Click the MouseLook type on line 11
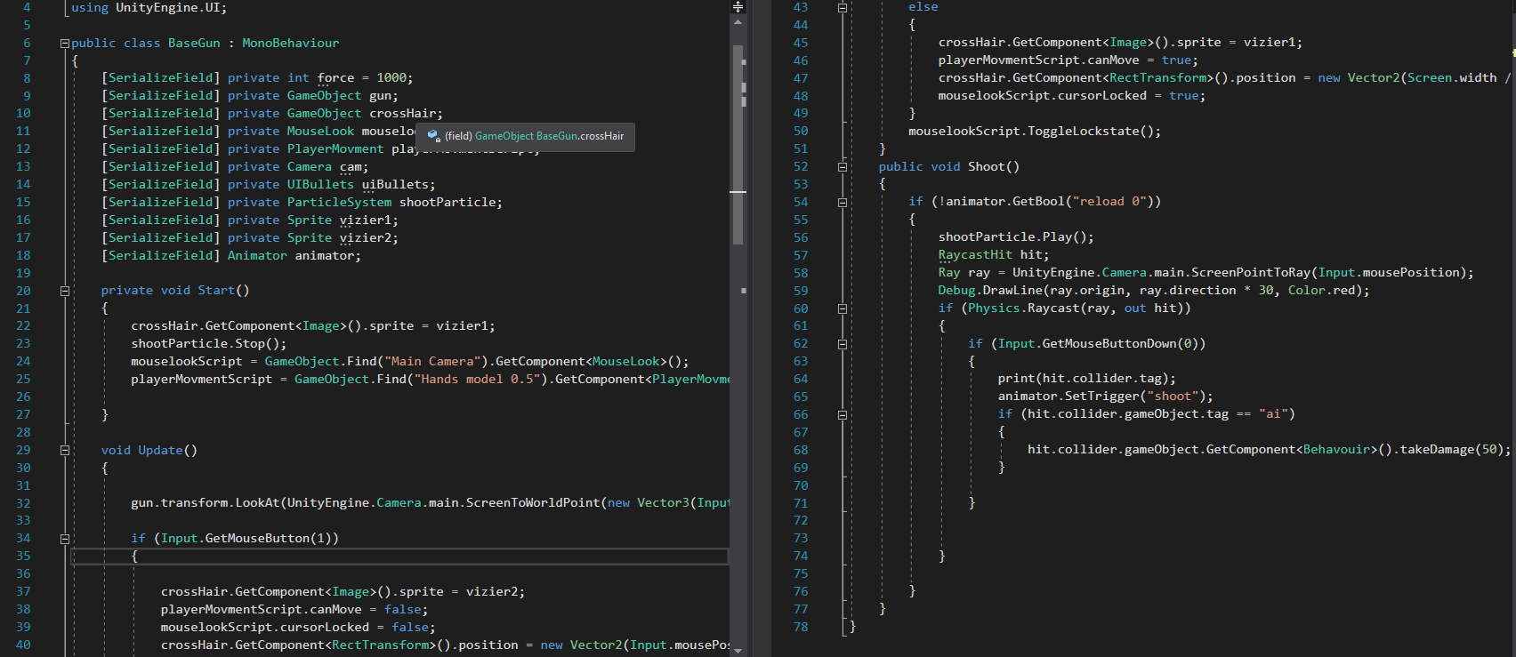The image size is (1516, 657). point(320,132)
